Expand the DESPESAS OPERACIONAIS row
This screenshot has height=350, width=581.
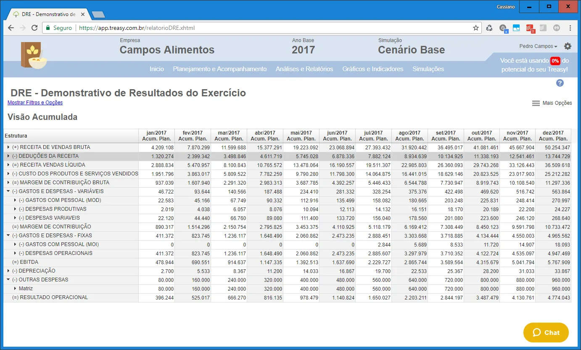tap(15, 253)
